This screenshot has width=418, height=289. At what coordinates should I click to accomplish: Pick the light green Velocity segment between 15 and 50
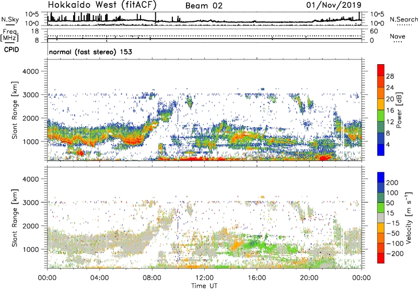[381, 208]
